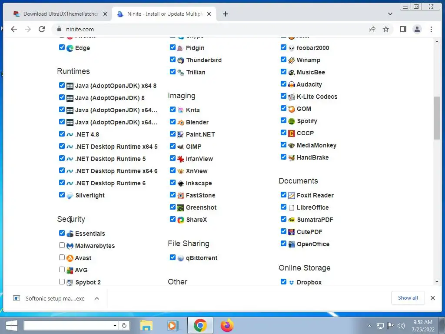This screenshot has height=334, width=445.
Task: Click the page's vertical scrollbar thumb
Action: (437, 118)
